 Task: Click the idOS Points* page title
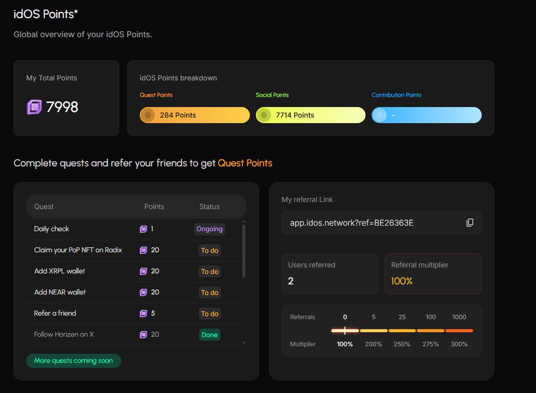pos(46,14)
